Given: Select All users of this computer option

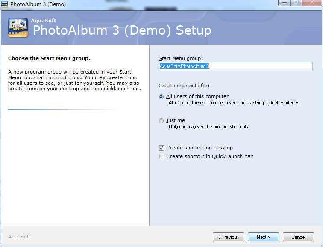Looking at the screenshot, I should (161, 97).
